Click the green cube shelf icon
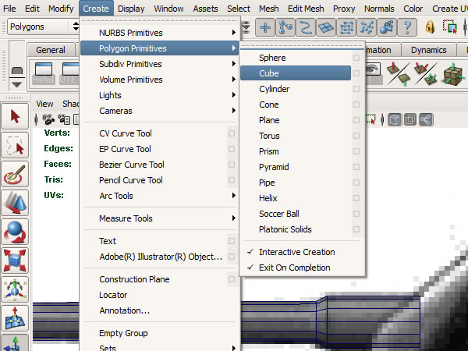The width and height of the screenshot is (468, 351). [454, 74]
